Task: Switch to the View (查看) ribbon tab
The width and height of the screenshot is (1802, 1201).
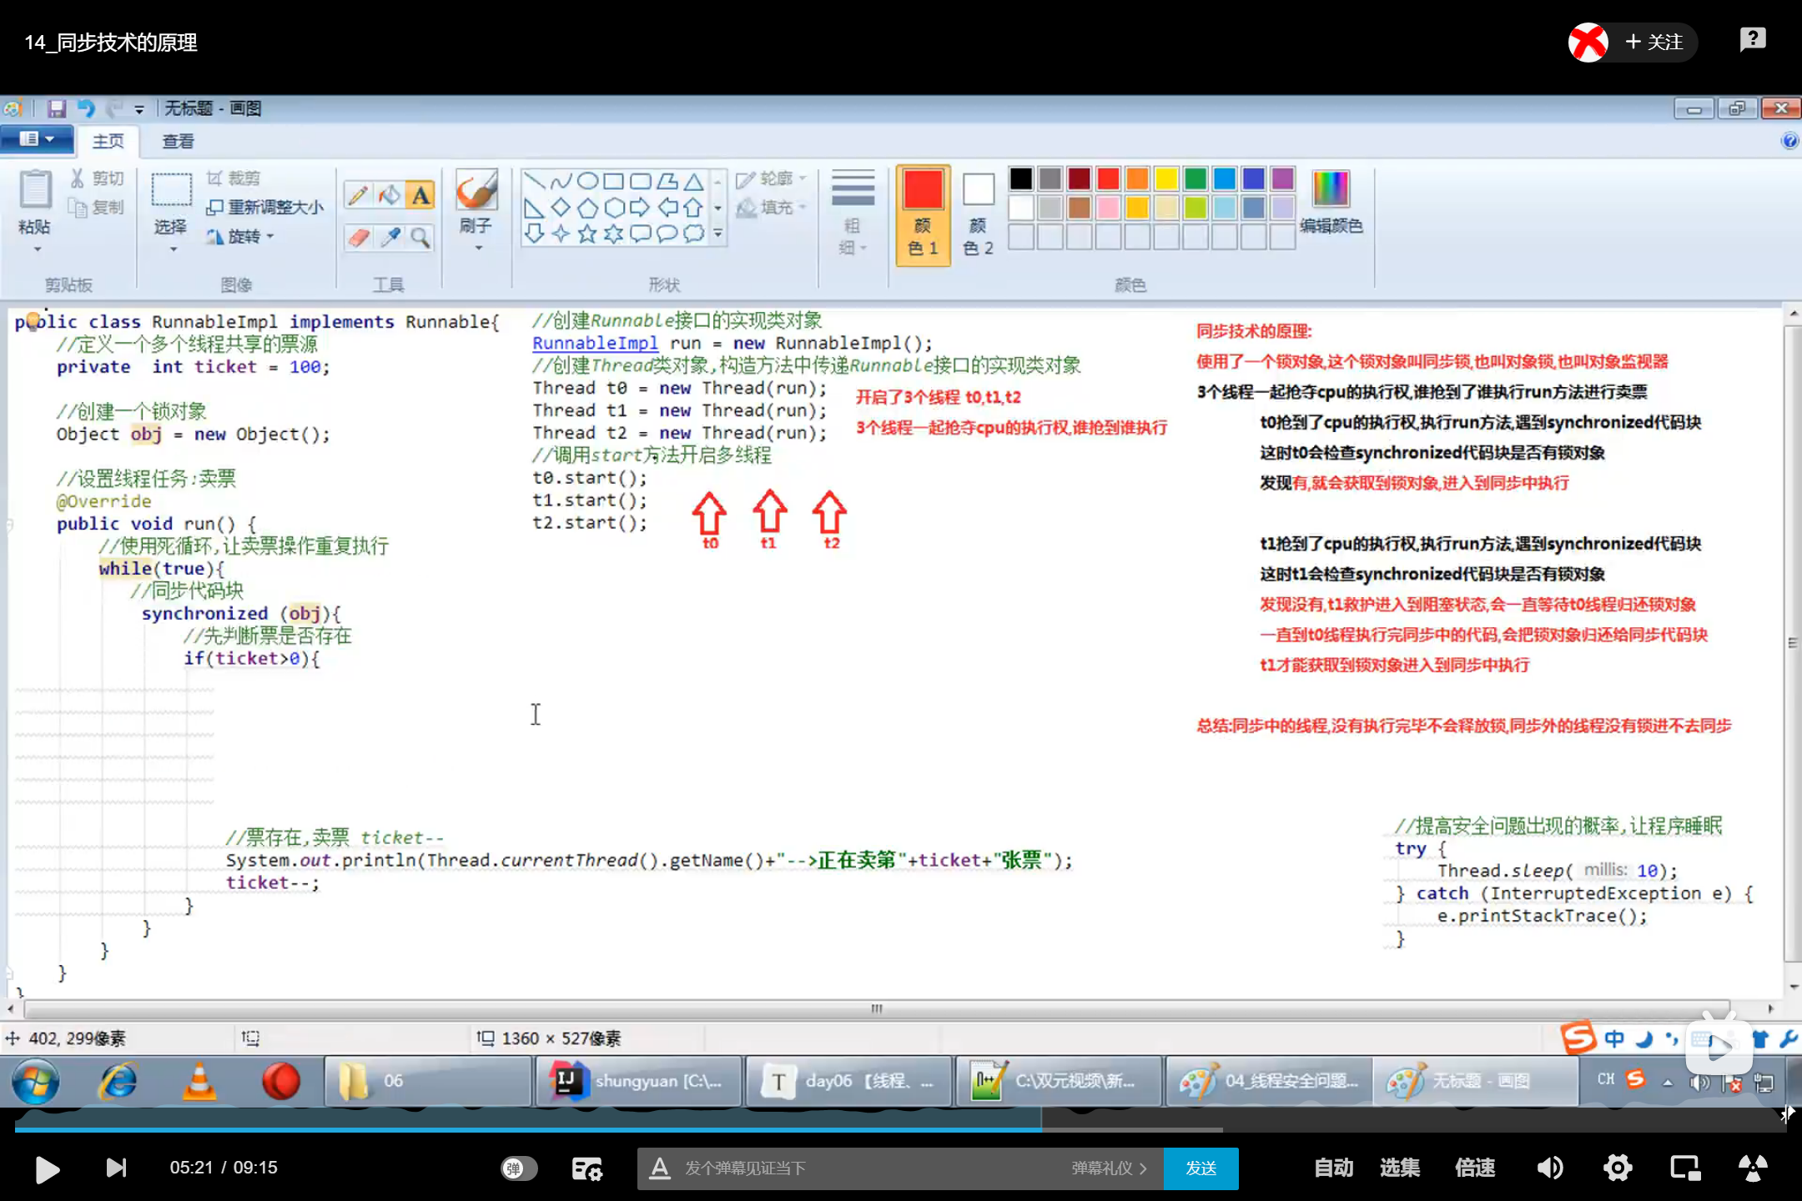Action: coord(178,141)
